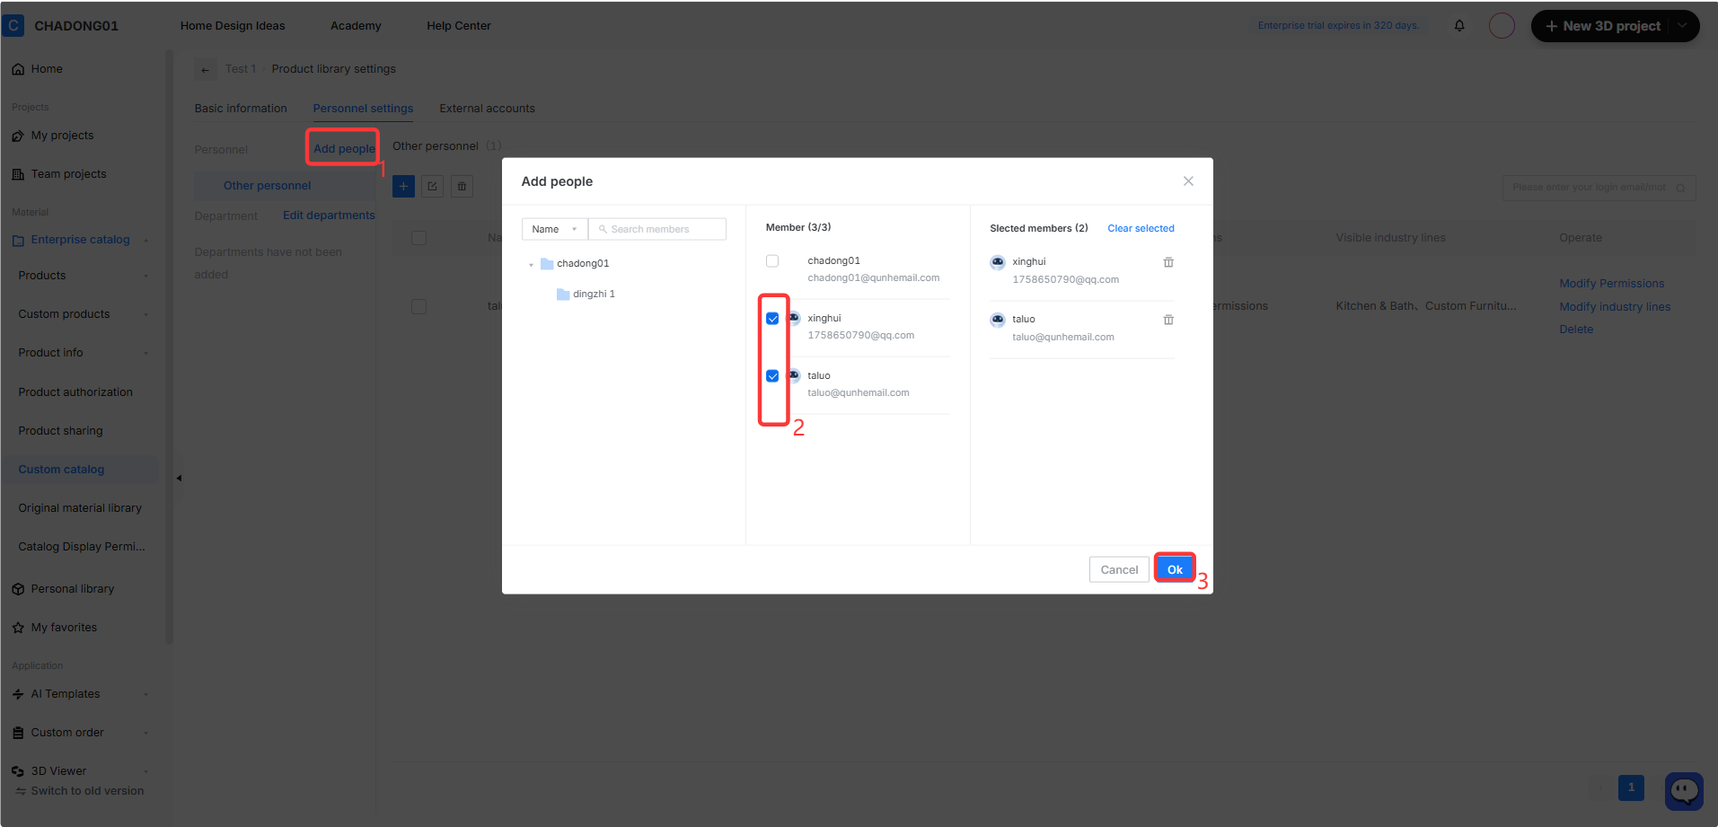
Task: Click Add people link
Action: click(x=344, y=149)
